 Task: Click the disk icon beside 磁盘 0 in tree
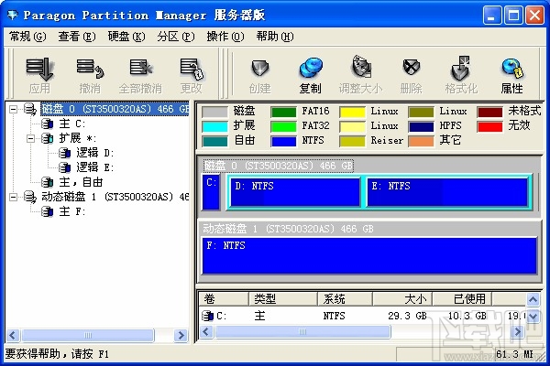coord(30,109)
